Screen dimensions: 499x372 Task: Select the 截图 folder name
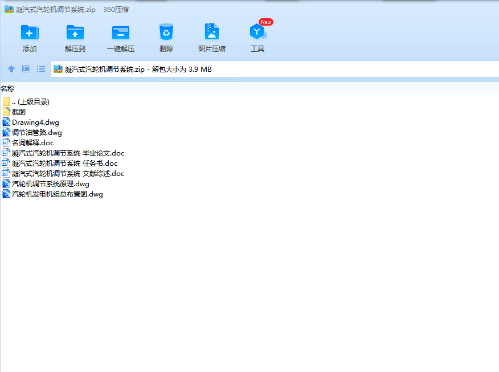point(19,112)
